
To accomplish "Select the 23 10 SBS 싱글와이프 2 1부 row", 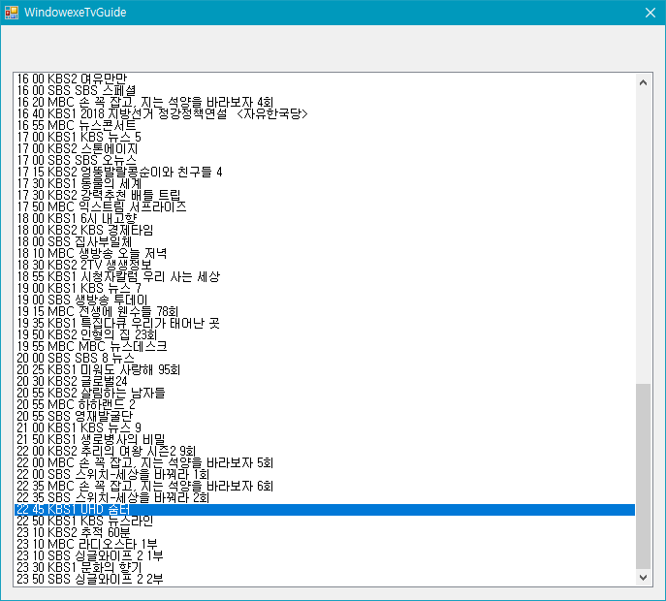I will click(325, 556).
